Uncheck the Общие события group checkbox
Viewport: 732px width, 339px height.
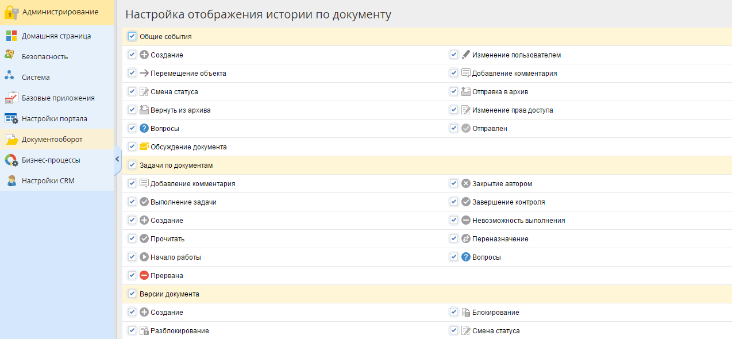pyautogui.click(x=132, y=36)
